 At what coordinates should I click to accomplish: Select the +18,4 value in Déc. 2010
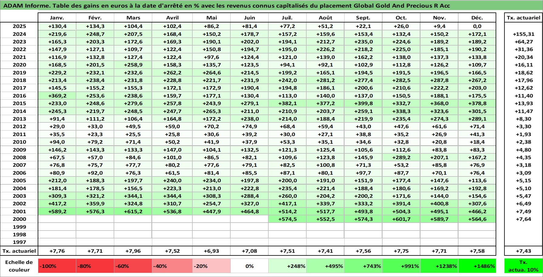coord(477,142)
